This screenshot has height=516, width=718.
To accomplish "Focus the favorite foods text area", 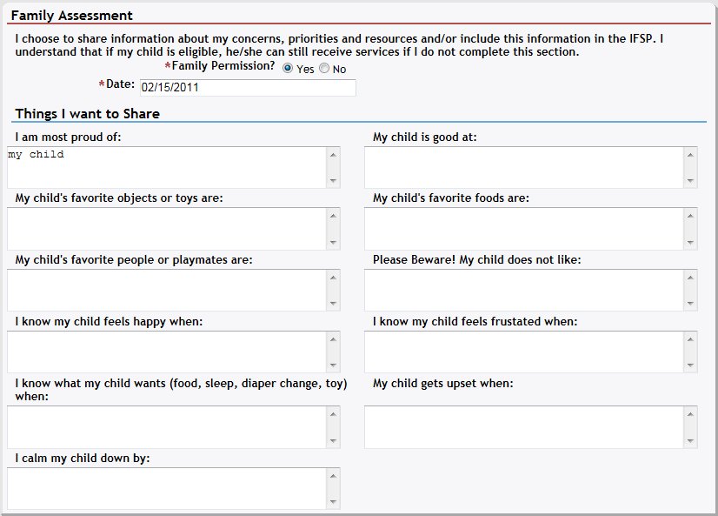I will 523,229.
